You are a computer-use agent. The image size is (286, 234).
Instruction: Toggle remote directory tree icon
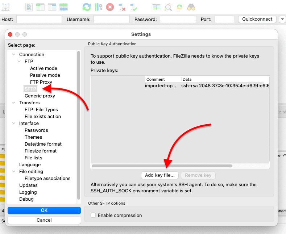52,7
